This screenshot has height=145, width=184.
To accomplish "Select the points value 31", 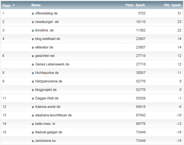I will tap(179, 13).
